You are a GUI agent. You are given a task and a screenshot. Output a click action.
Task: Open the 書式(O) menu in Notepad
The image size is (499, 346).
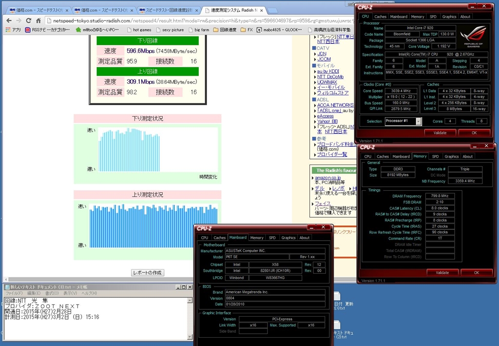[52, 293]
